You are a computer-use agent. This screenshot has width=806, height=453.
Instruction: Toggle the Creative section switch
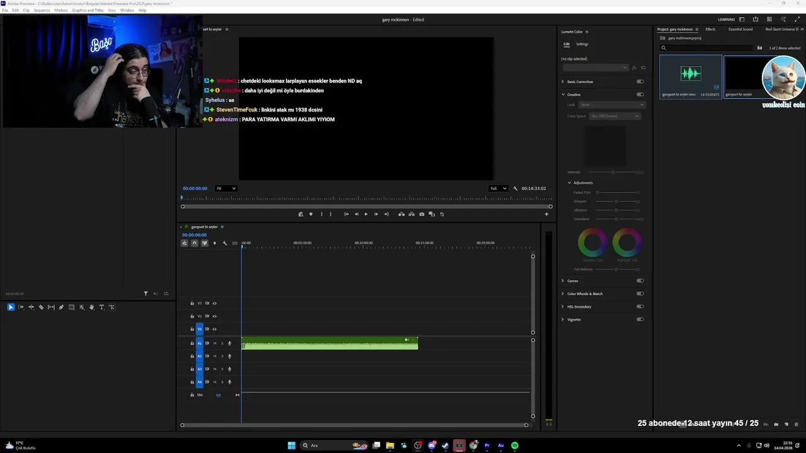pos(640,94)
